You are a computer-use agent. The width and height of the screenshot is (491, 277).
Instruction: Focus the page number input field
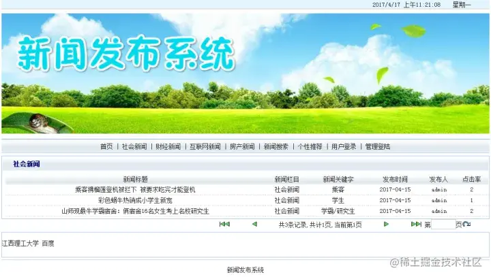(x=443, y=224)
